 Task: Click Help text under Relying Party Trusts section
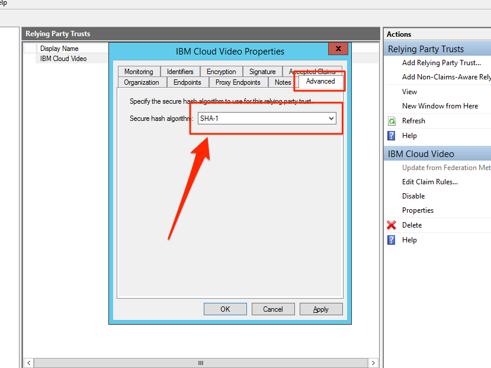(410, 136)
